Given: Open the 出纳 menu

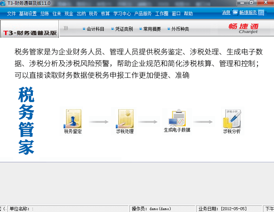Looking at the screenshot, I should [81, 14].
